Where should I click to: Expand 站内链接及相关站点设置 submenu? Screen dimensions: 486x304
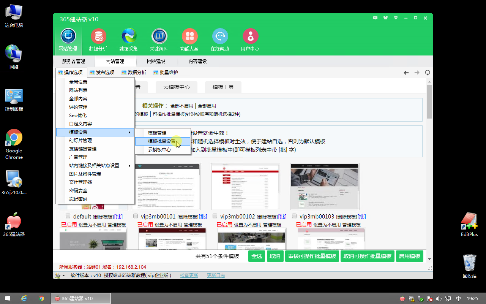tap(95, 166)
